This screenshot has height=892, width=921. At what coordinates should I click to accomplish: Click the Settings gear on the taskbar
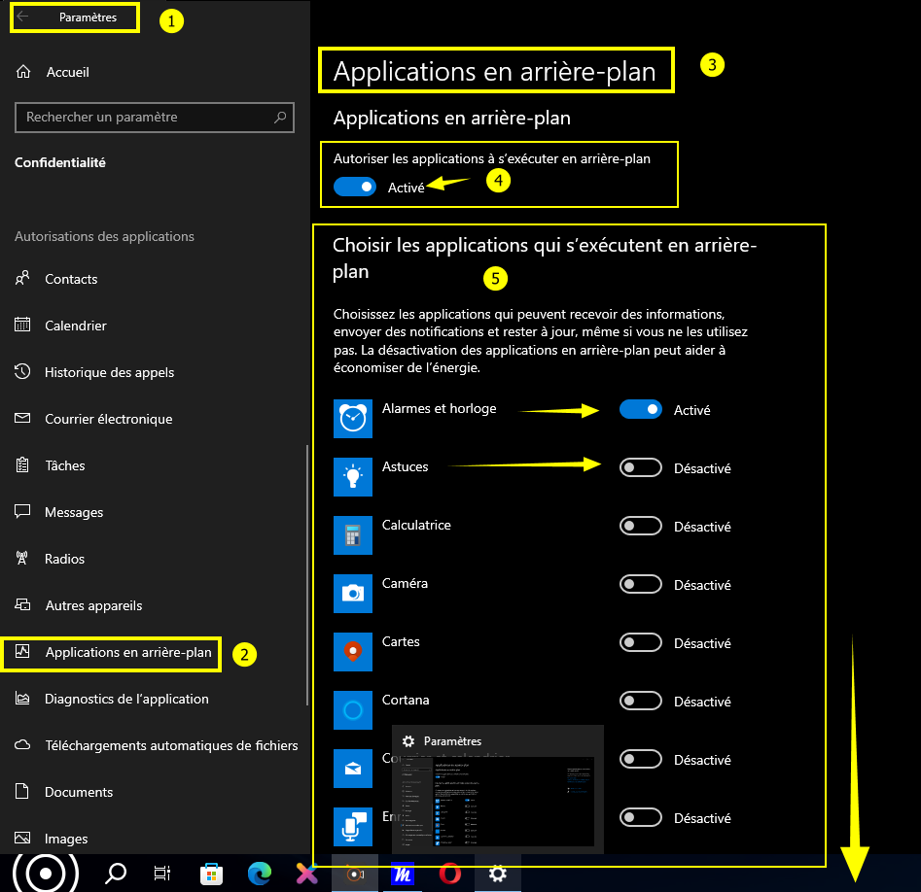(498, 874)
